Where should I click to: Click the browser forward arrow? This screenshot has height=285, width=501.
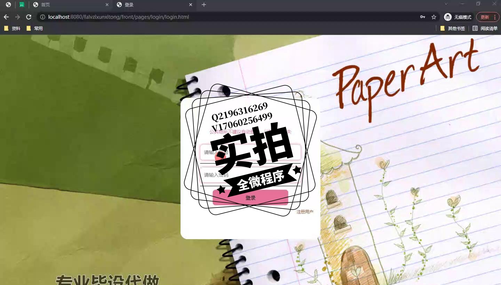tap(17, 17)
